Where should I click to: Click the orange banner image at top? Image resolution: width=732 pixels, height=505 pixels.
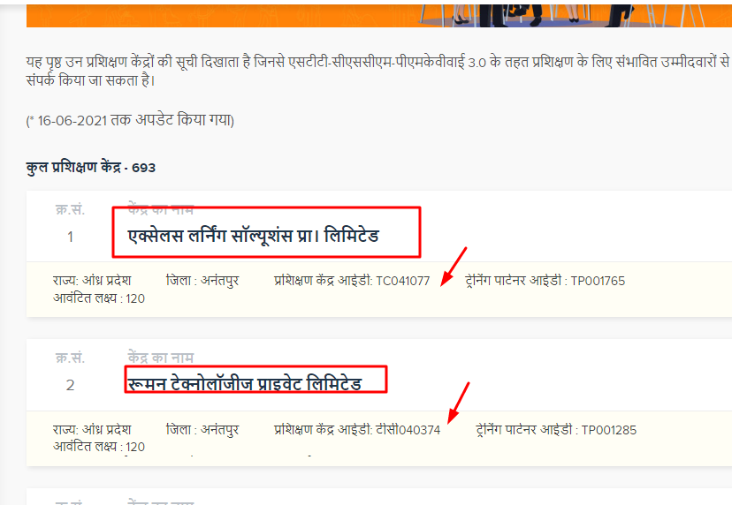(x=379, y=15)
